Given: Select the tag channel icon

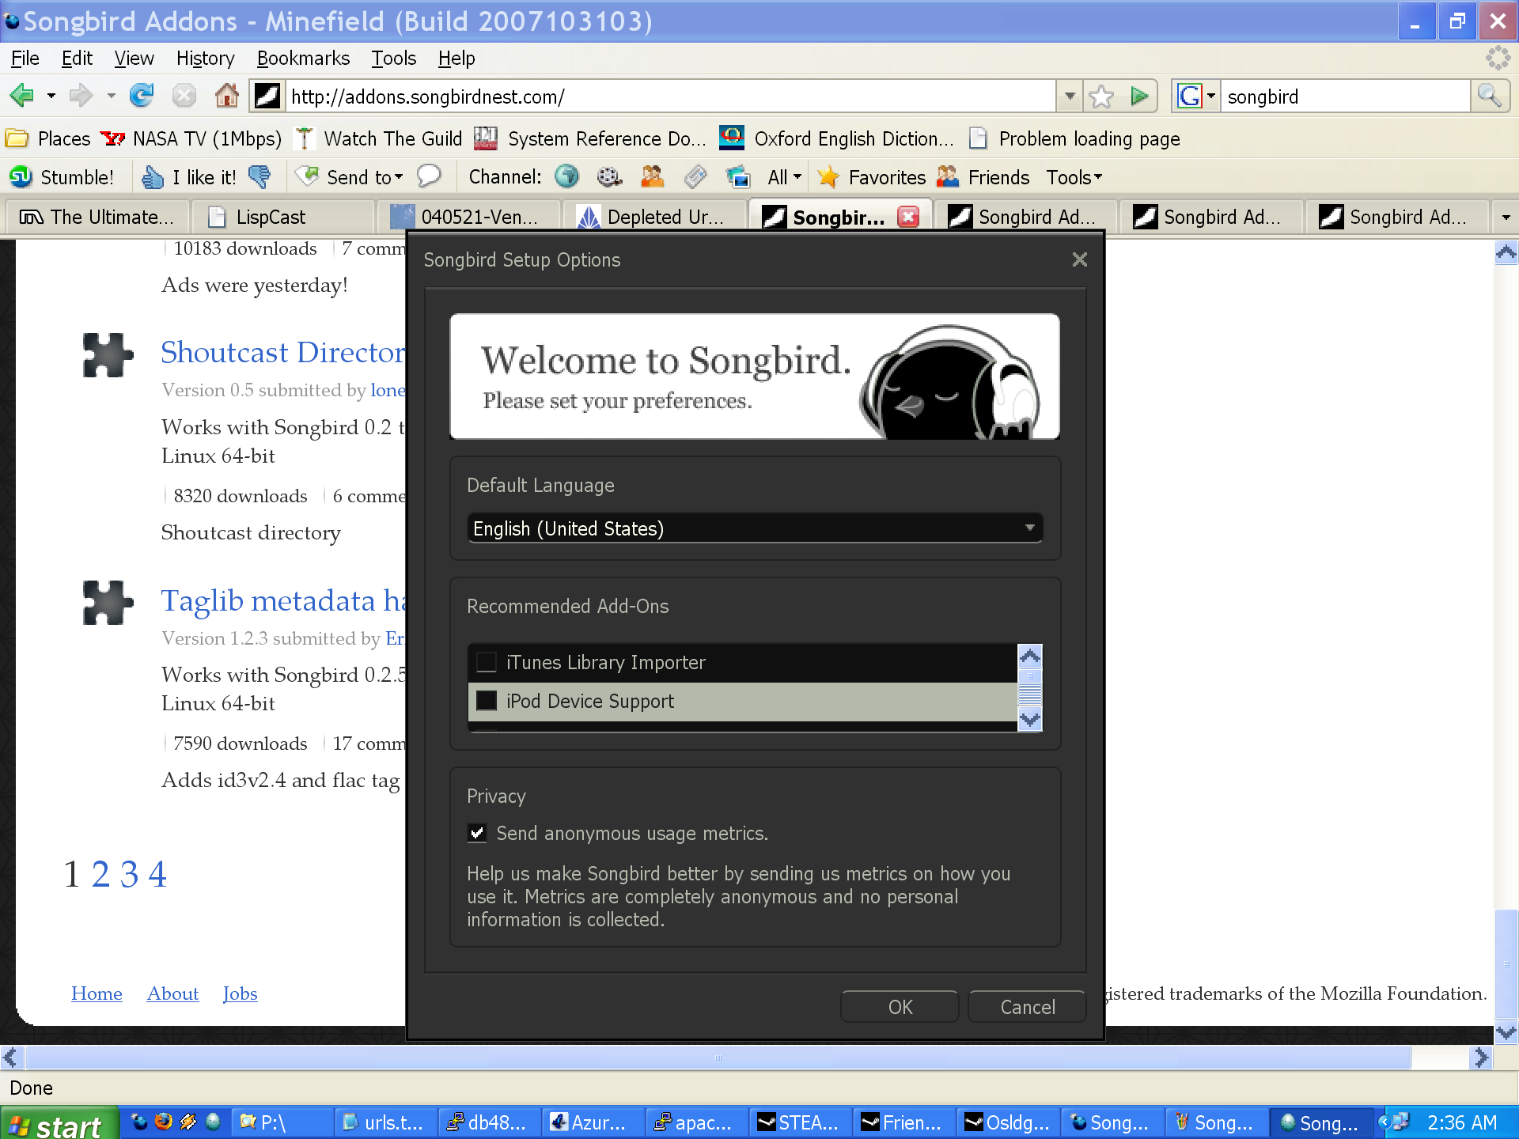Looking at the screenshot, I should (695, 176).
